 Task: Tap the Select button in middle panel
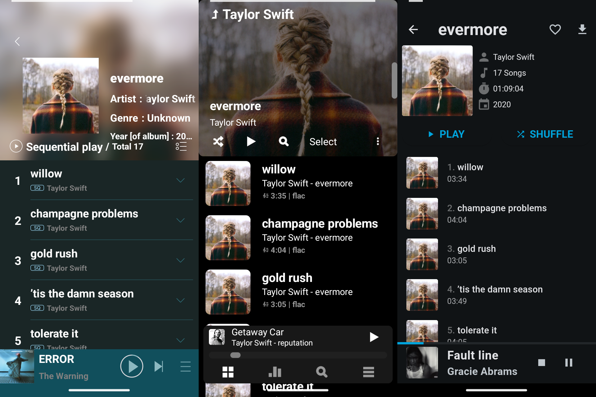(x=323, y=142)
